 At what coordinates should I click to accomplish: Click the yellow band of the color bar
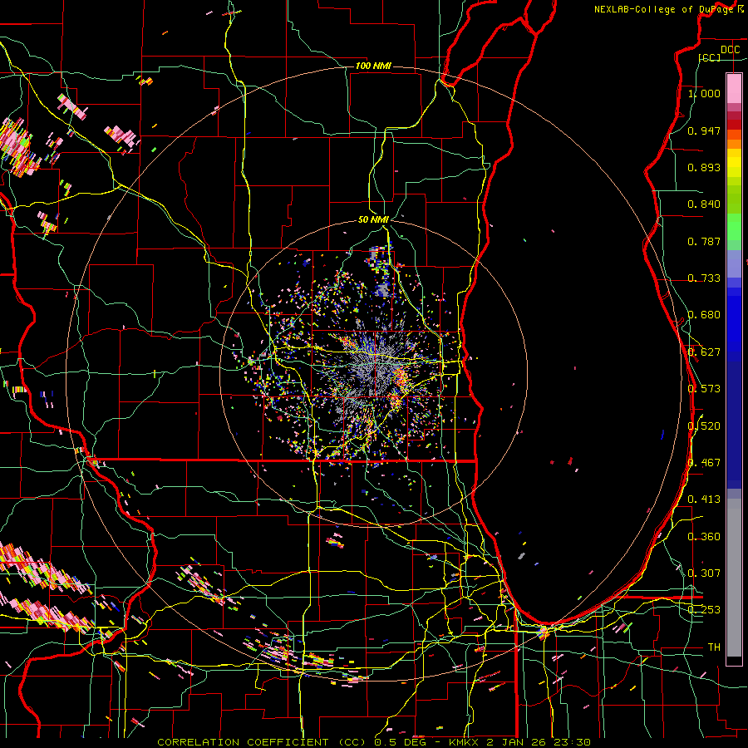[734, 163]
